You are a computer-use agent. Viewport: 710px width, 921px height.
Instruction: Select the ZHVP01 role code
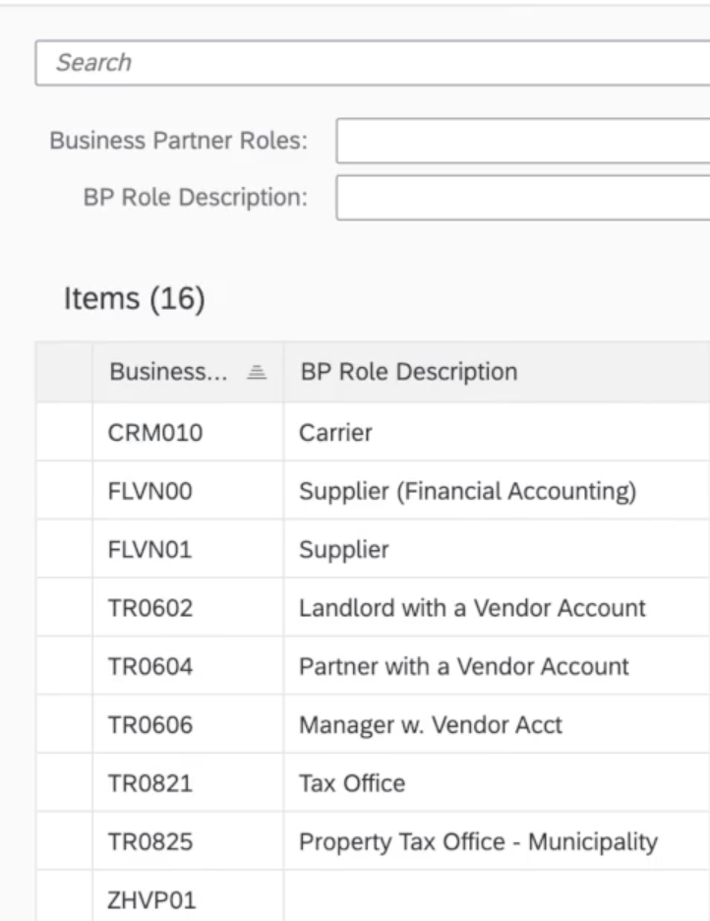[x=150, y=897]
